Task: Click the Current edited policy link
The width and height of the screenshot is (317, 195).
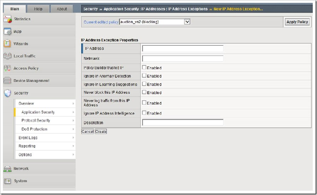Action: pos(101,22)
